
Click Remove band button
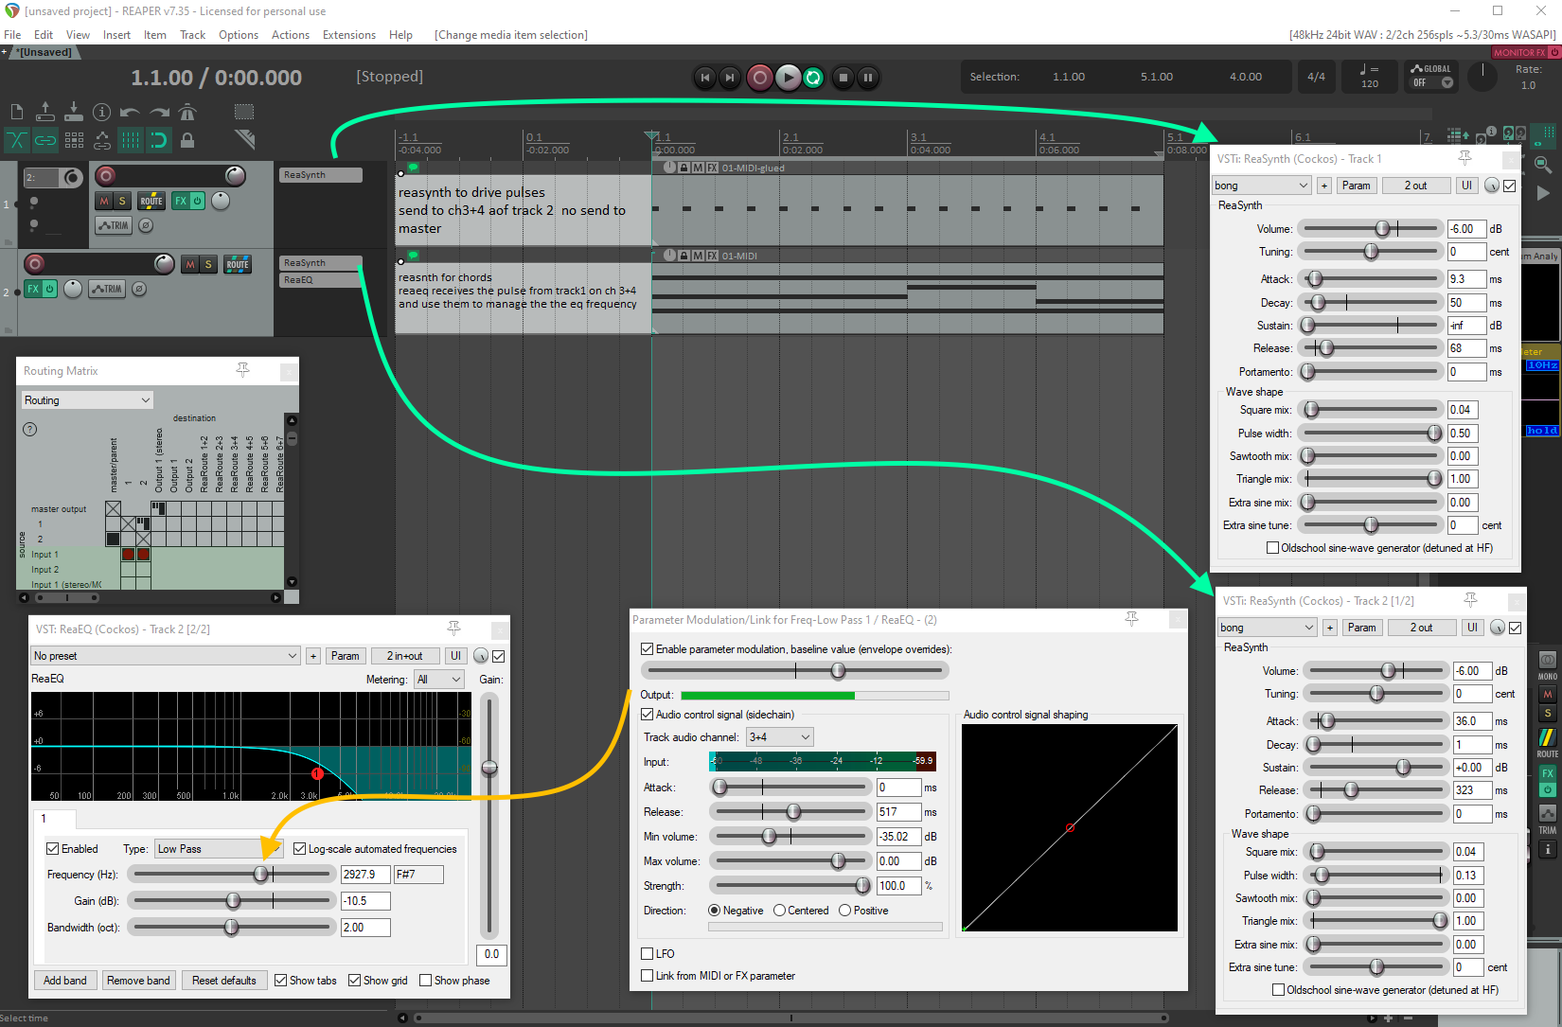138,981
